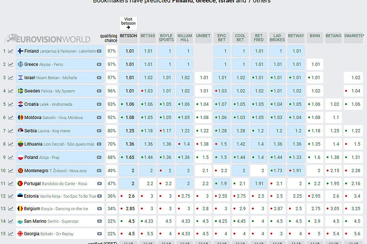Viewport: 367px width, 244px height.
Task: Play Lithuania's video icon
Action: (x=99, y=144)
